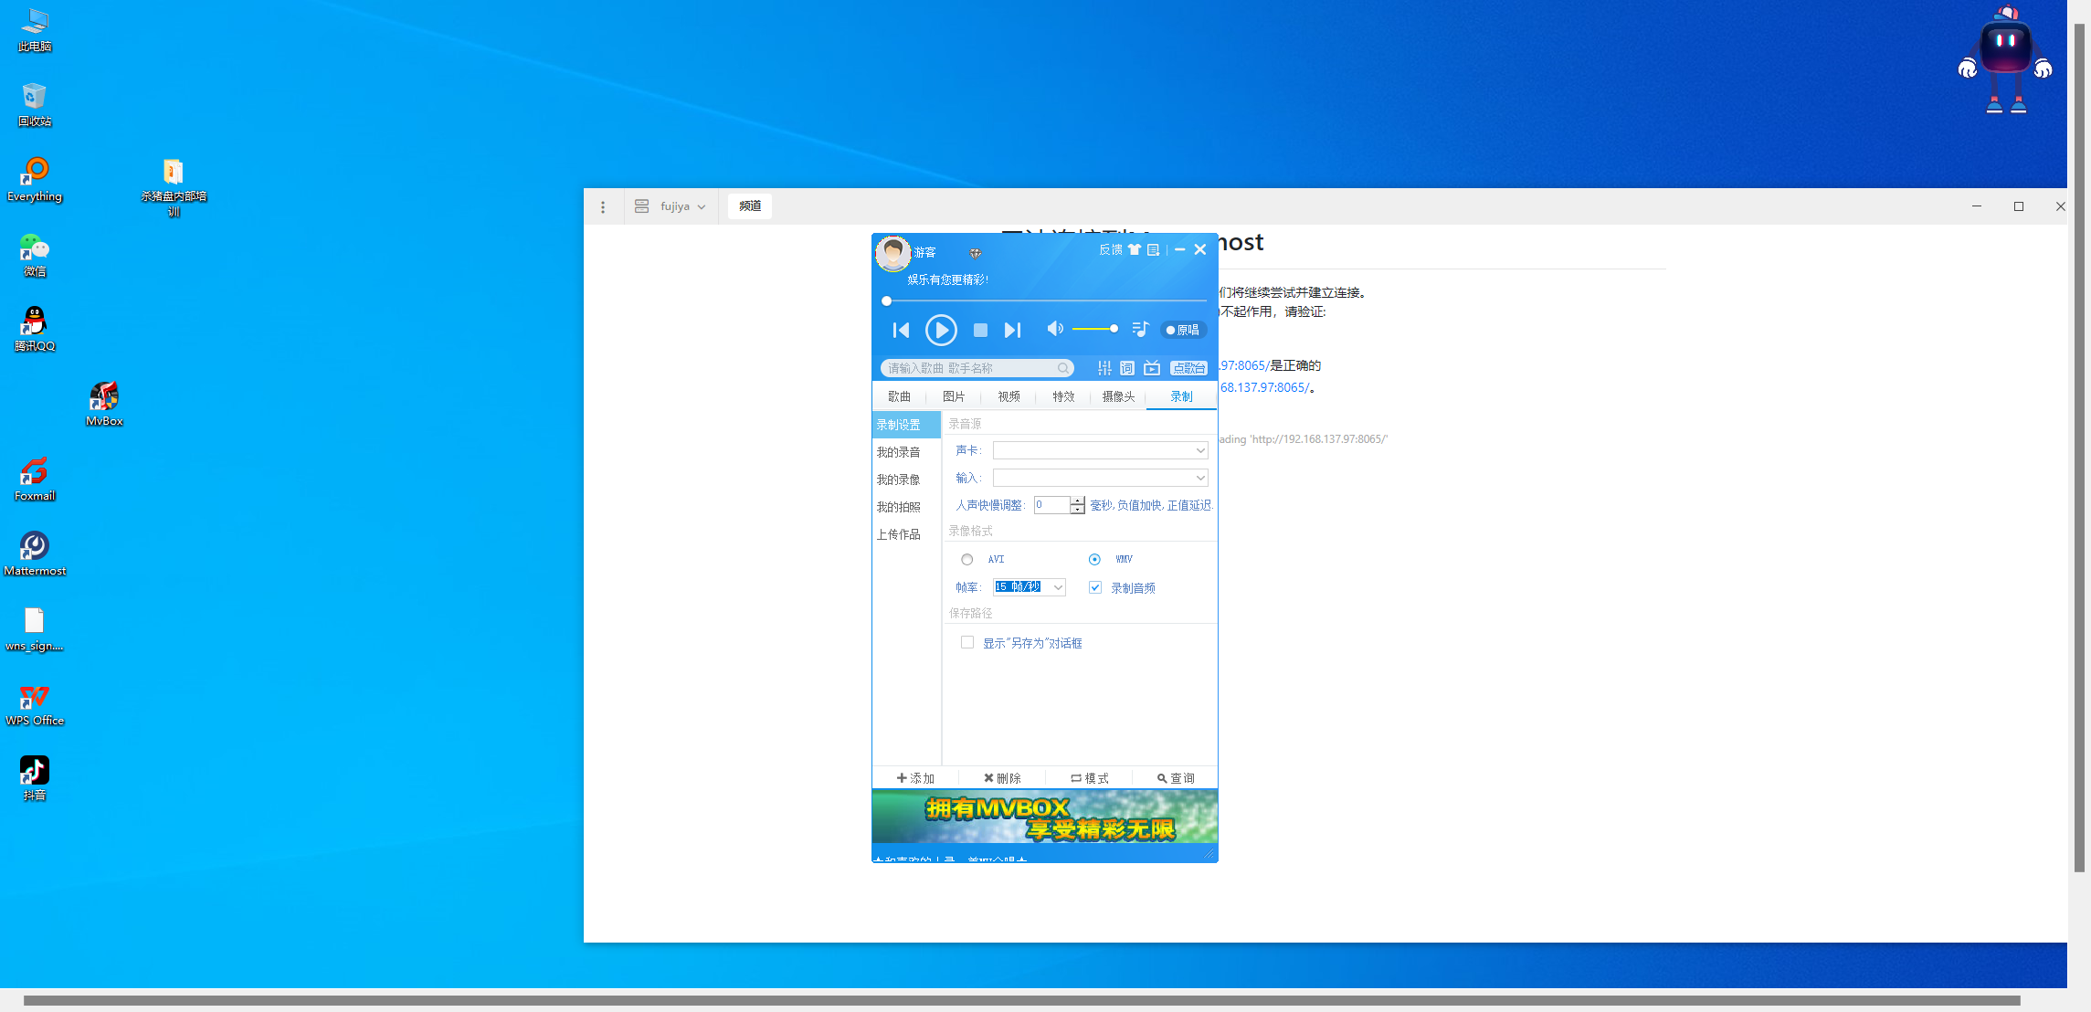
Task: Skip to next track icon
Action: 1012,330
